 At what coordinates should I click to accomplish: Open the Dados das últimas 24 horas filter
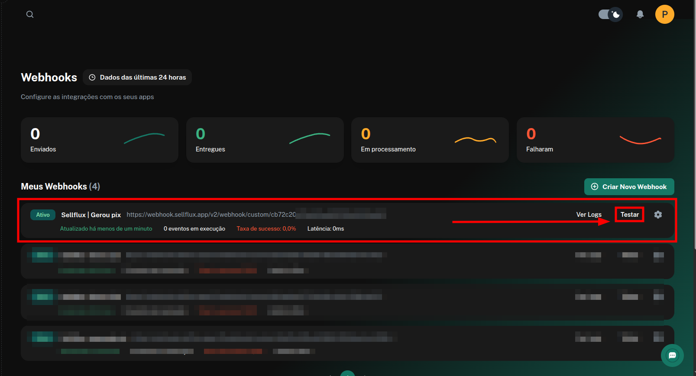137,77
